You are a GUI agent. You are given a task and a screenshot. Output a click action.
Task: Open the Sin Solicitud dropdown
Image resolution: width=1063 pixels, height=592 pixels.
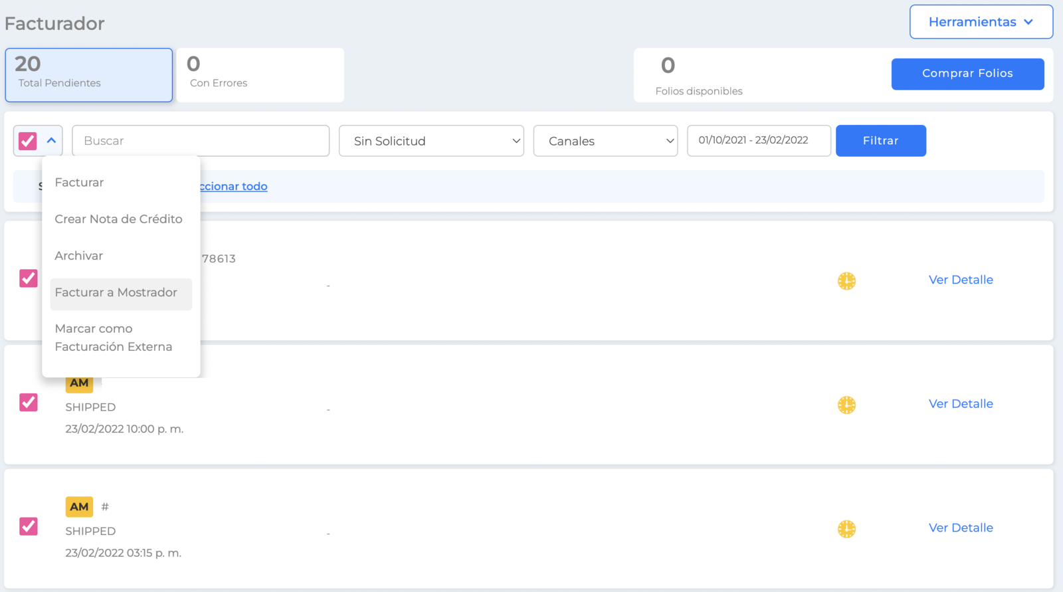(431, 141)
